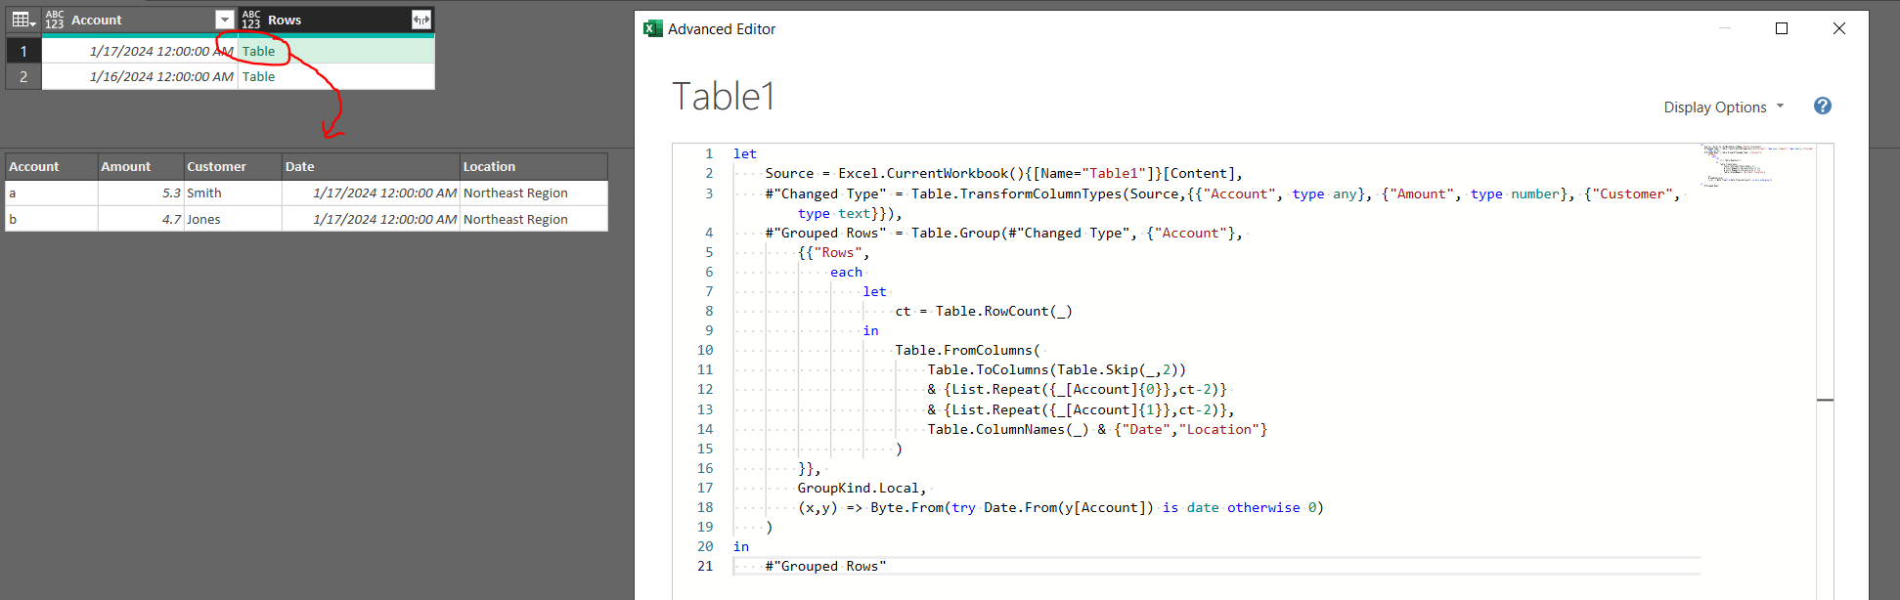Click the Date header in preview table
1900x600 pixels.
371,166
